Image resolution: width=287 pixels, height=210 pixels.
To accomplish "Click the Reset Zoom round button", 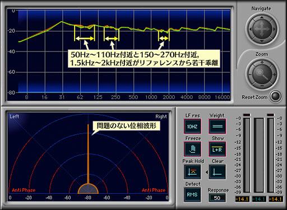I will pyautogui.click(x=276, y=96).
